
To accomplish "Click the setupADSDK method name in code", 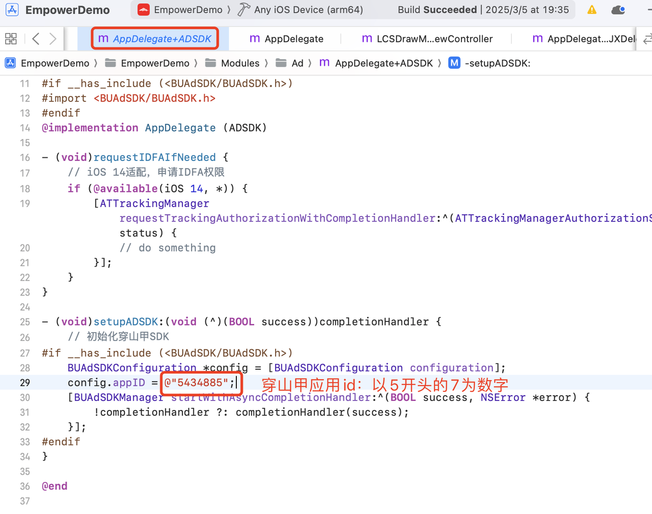I will 126,322.
